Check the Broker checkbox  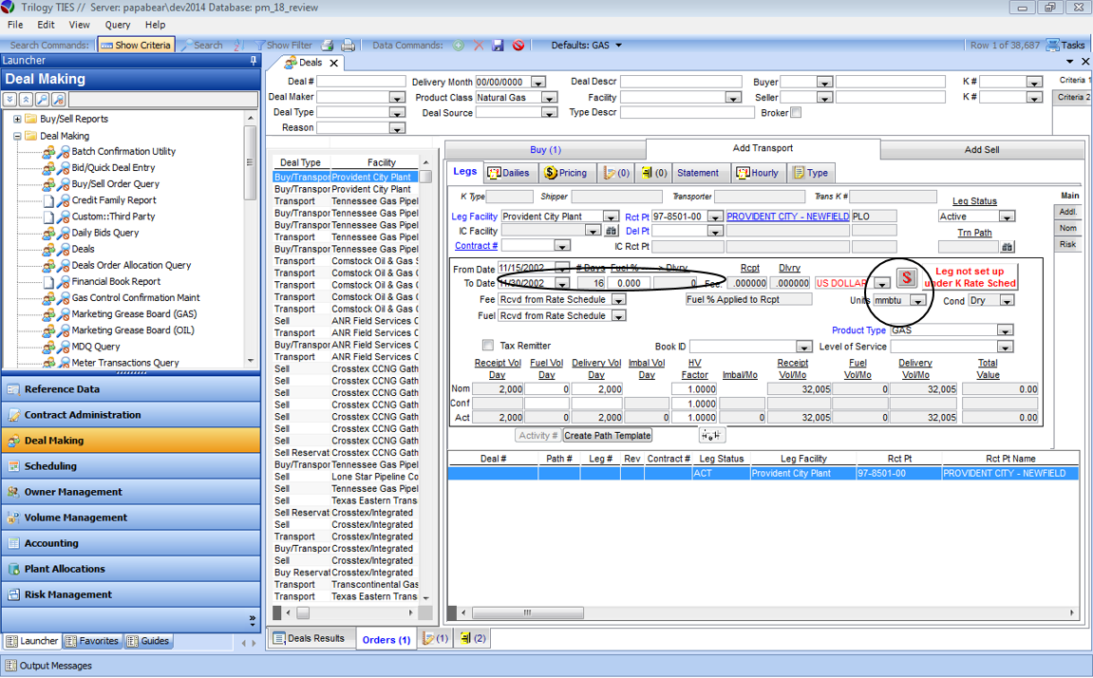(x=796, y=112)
